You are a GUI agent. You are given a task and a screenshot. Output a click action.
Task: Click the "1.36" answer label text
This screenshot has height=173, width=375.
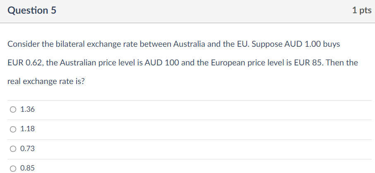27,110
